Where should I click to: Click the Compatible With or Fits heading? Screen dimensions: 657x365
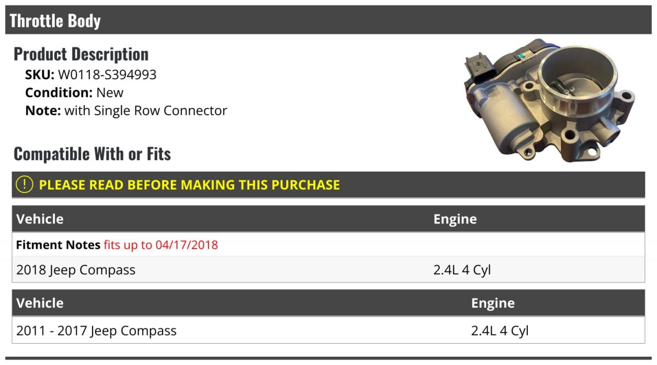click(92, 154)
